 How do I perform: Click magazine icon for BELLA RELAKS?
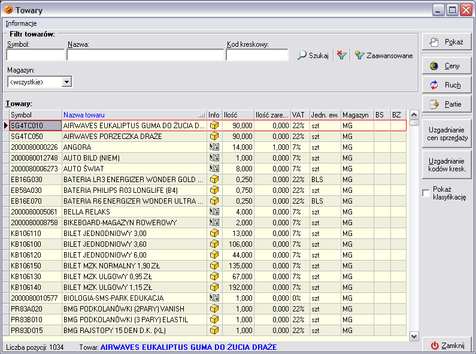point(214,211)
